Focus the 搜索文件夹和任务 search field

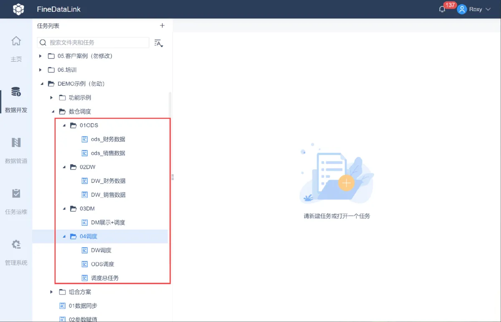click(93, 43)
